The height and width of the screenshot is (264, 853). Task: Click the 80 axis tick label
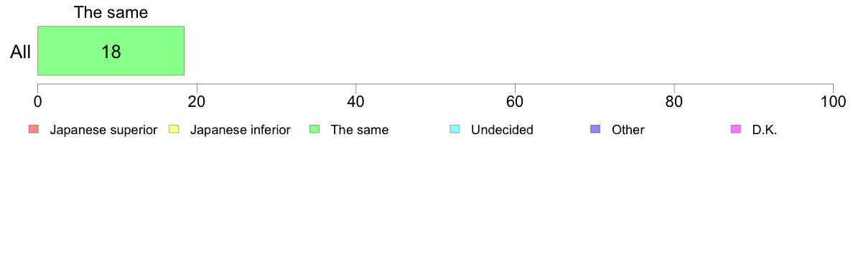point(674,101)
